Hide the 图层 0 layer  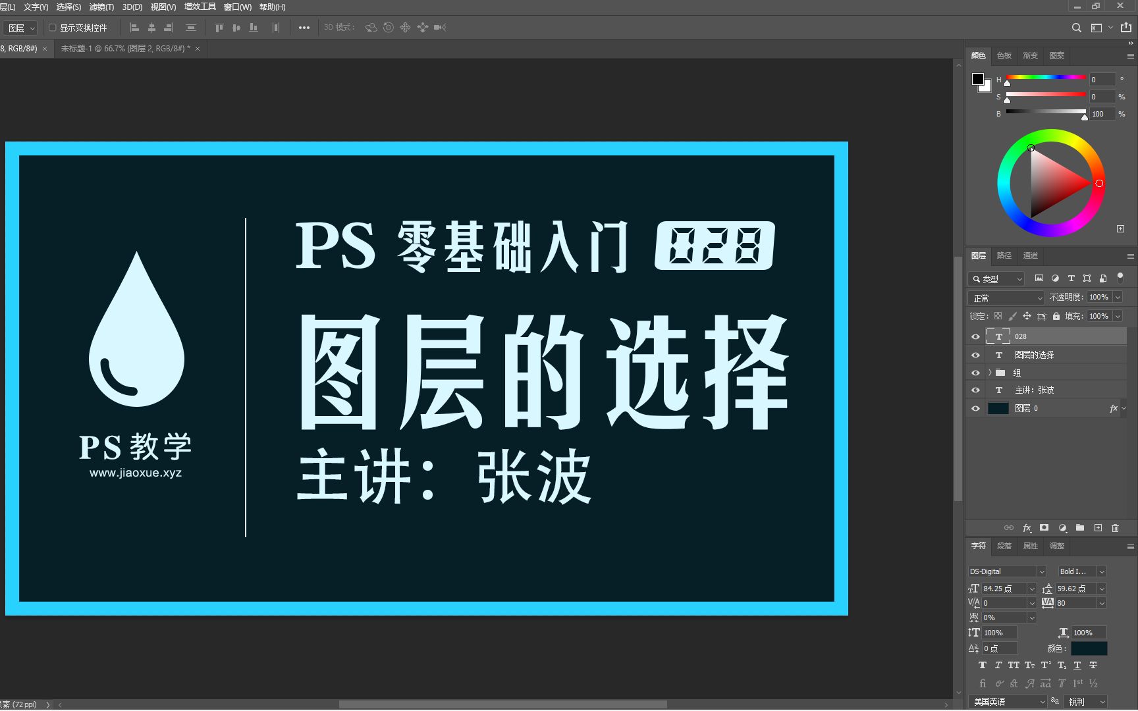[975, 408]
